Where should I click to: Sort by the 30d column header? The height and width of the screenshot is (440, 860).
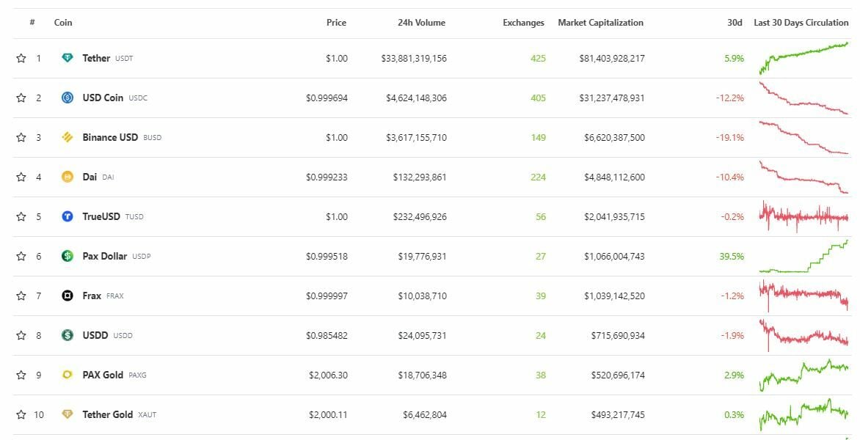735,23
